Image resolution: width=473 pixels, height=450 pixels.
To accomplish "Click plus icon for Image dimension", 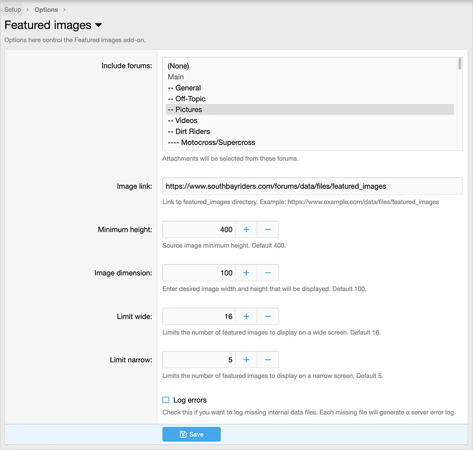I will 246,273.
